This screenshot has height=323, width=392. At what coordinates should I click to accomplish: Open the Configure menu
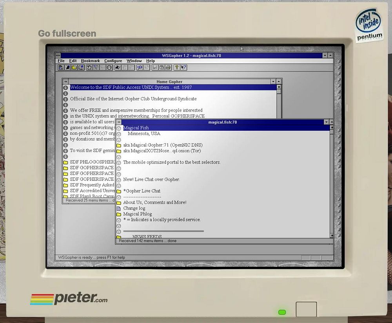pyautogui.click(x=113, y=61)
